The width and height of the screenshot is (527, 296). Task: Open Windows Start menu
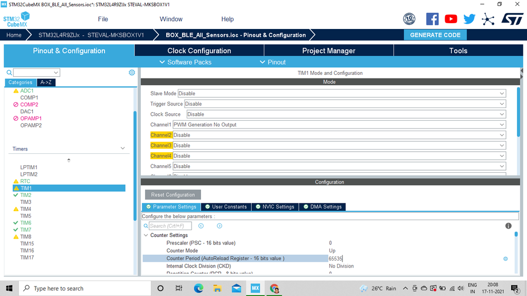click(9, 288)
